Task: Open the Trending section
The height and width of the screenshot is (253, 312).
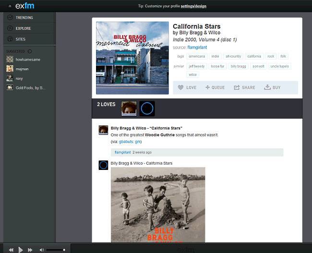Action: [29, 17]
